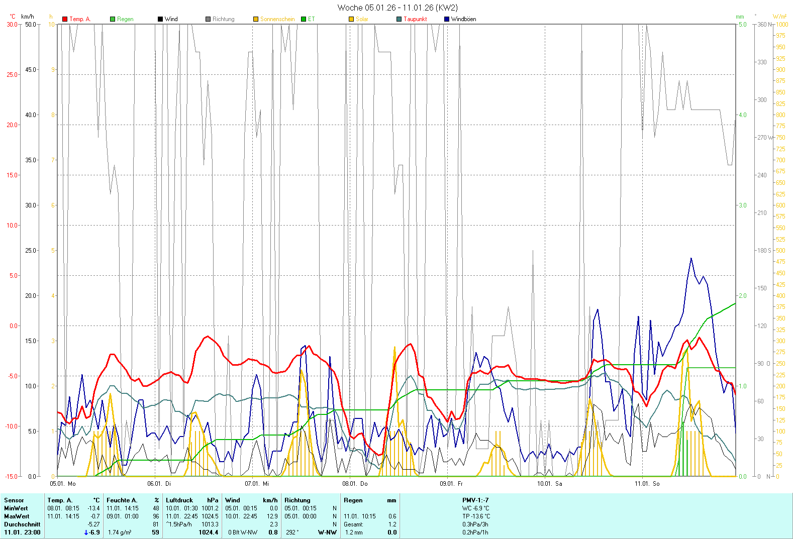793x539 pixels.
Task: Click the chart title Woche 05.01.26 - 11.01.26
Action: pyautogui.click(x=397, y=8)
